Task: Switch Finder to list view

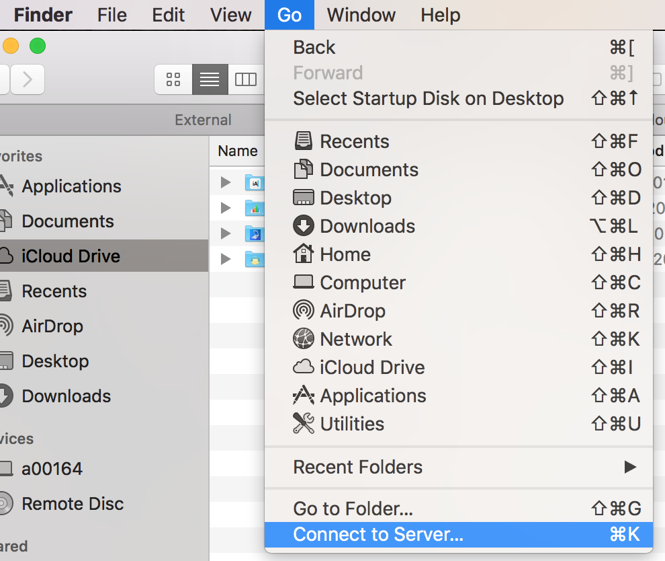Action: [210, 79]
